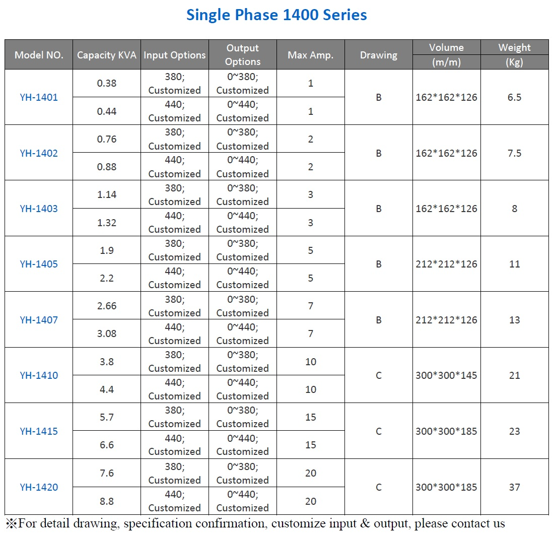Open the YH-1407 model link
Image resolution: width=554 pixels, height=534 pixels.
(39, 320)
